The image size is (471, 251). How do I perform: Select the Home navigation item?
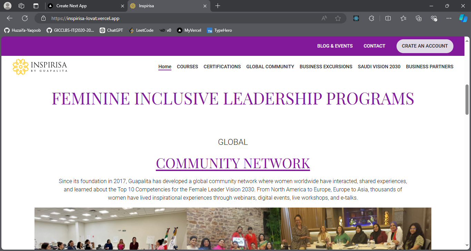(165, 67)
